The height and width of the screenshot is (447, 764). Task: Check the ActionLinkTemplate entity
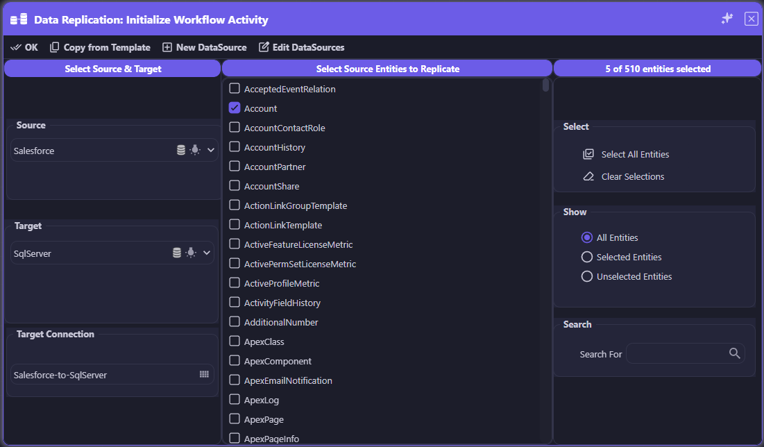235,225
